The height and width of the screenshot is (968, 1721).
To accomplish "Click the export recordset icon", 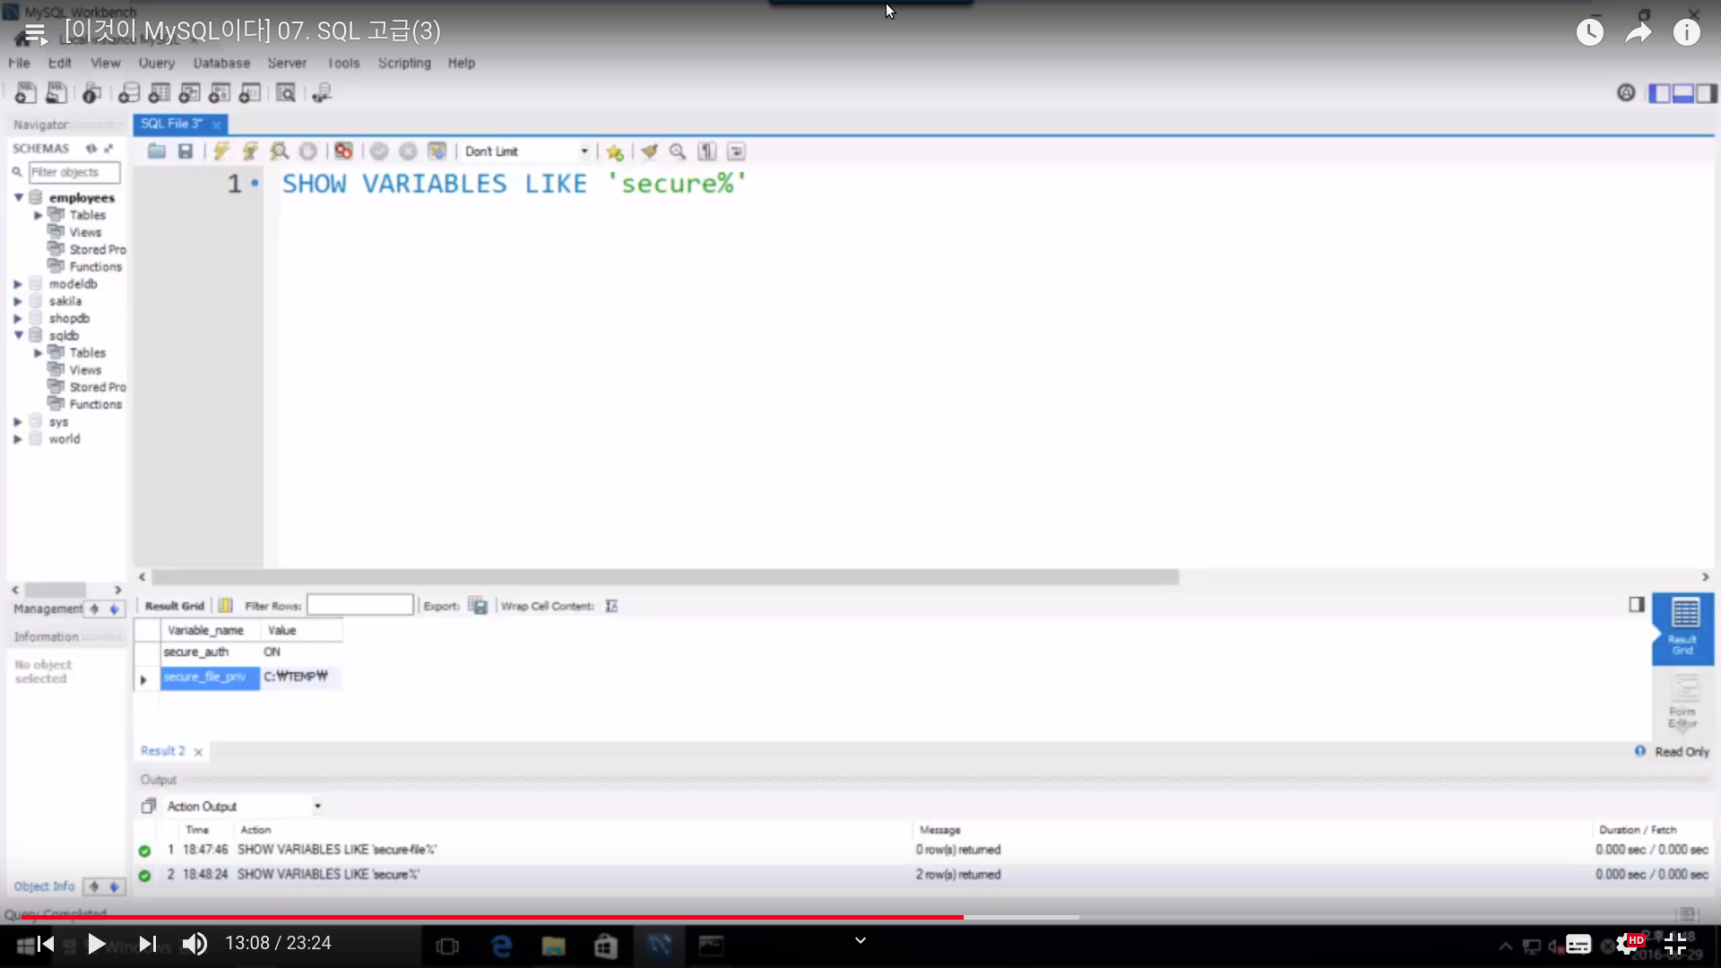I will [478, 606].
